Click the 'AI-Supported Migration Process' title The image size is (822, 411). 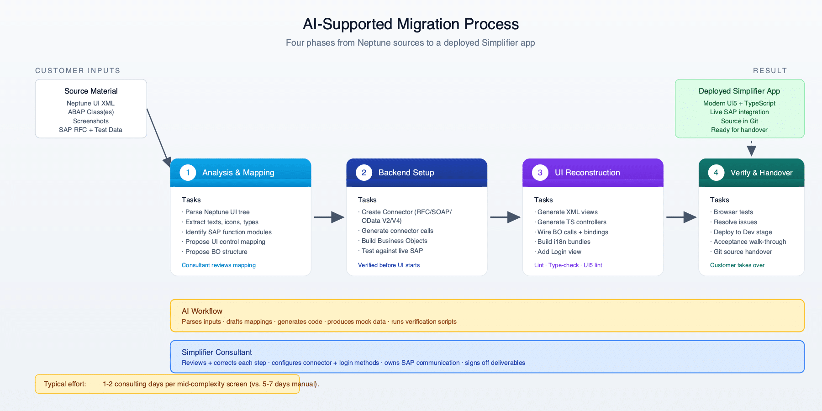411,24
